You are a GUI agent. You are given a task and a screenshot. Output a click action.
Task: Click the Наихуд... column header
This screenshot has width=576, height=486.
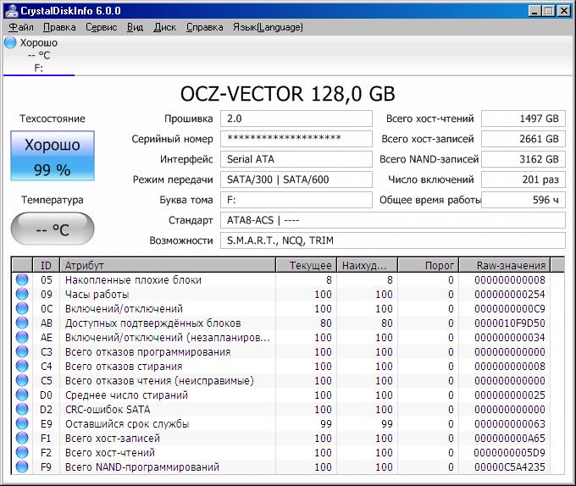point(368,265)
